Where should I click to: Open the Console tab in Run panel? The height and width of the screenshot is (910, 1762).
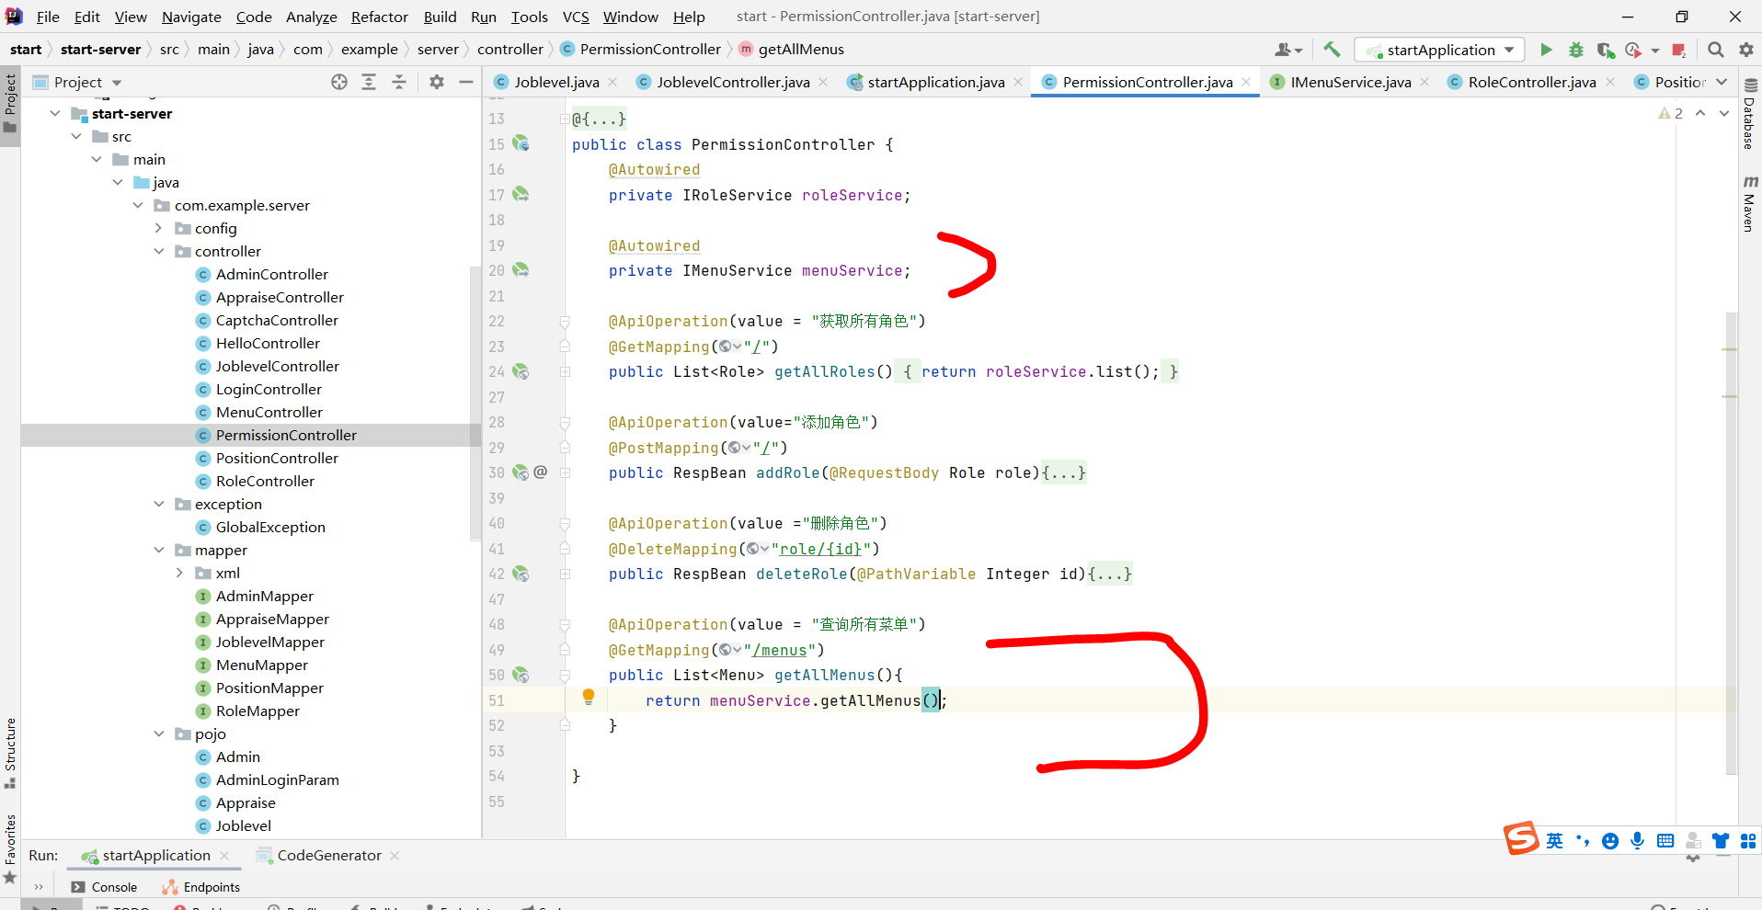104,887
